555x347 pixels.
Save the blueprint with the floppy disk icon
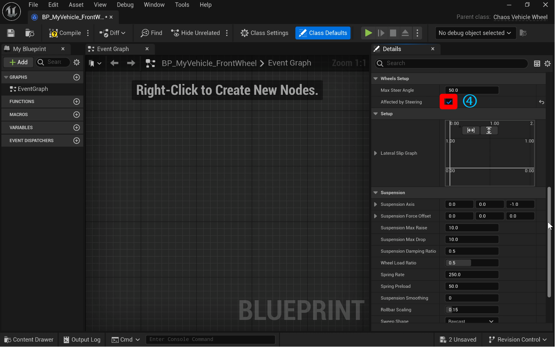click(11, 33)
